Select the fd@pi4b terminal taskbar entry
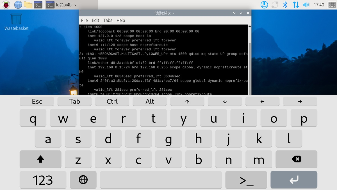Image resolution: width=337 pixels, height=190 pixels. click(x=72, y=5)
